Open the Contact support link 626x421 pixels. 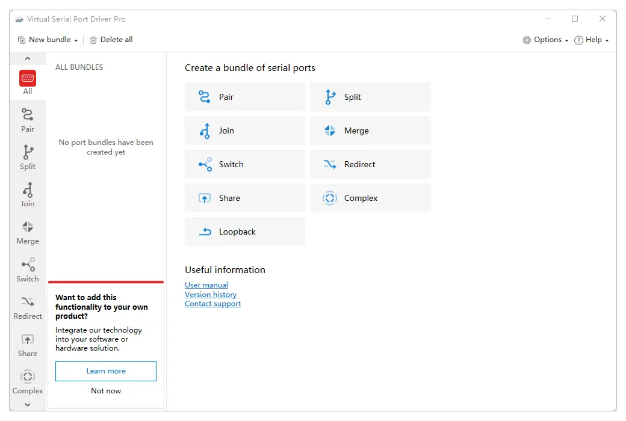213,304
